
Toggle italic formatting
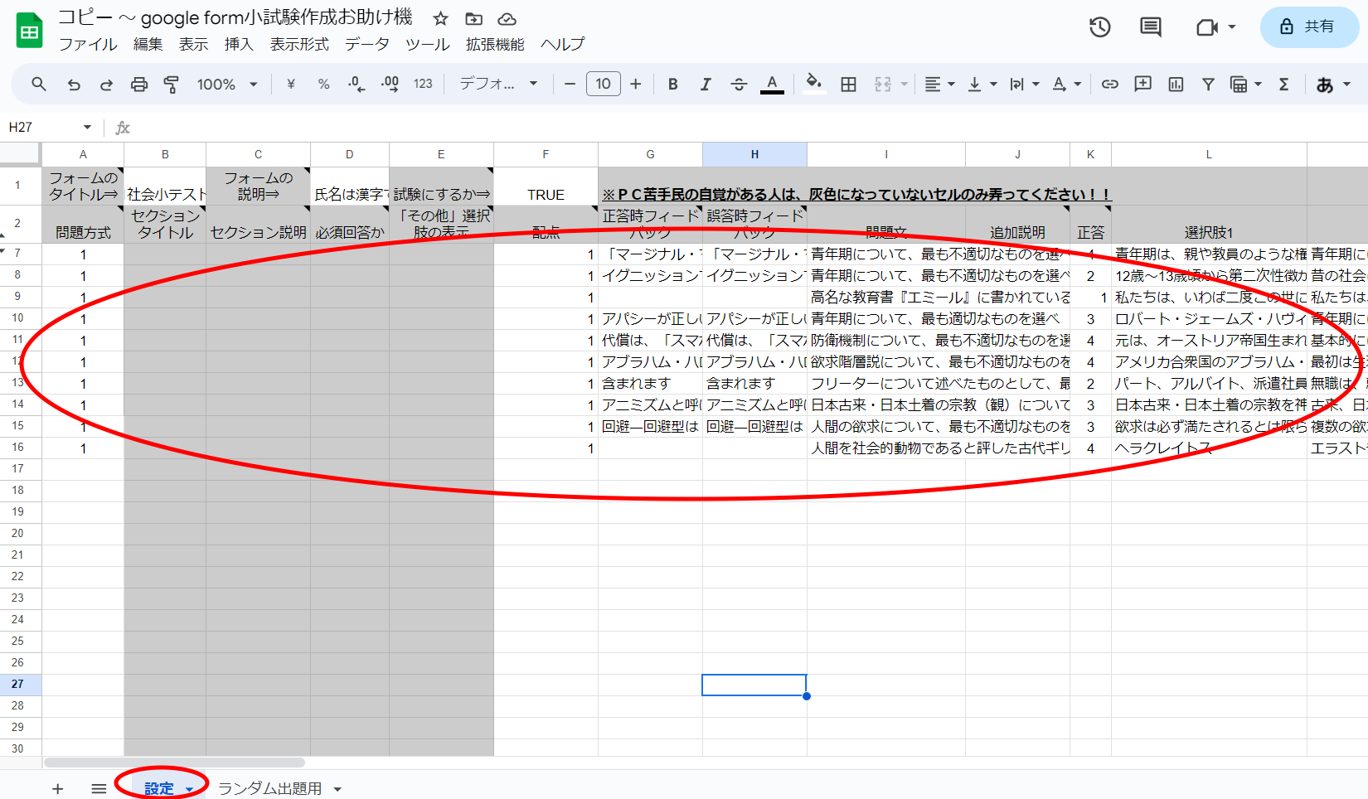pyautogui.click(x=706, y=84)
